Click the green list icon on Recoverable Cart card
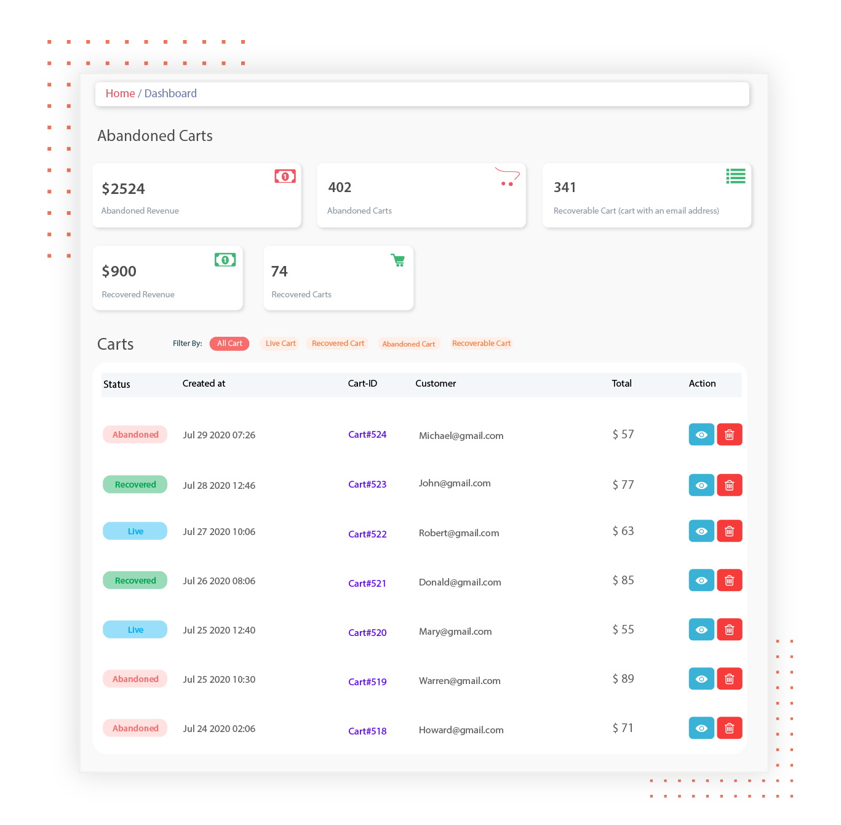Viewport: 841px width, 825px height. pyautogui.click(x=736, y=176)
